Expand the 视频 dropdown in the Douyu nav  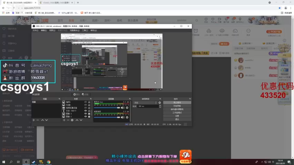click(x=95, y=21)
